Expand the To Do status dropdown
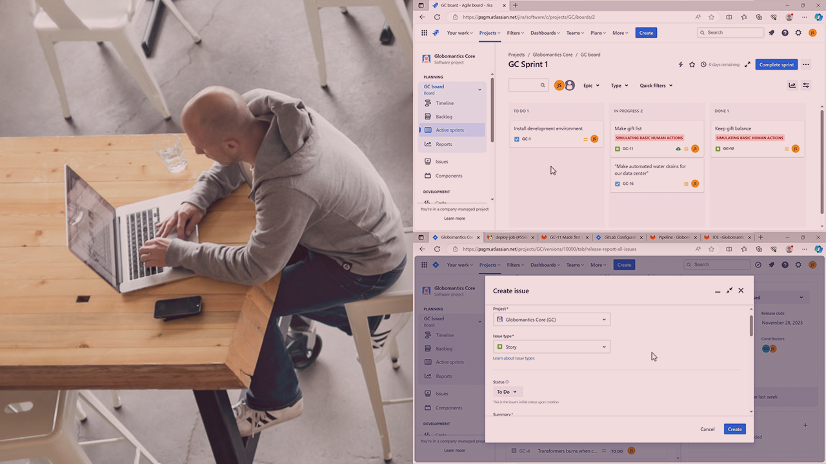This screenshot has height=464, width=826. pyautogui.click(x=507, y=392)
